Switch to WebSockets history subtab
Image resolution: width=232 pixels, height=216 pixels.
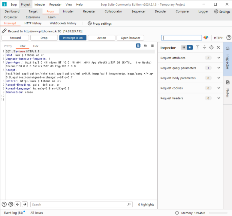coord(63,23)
